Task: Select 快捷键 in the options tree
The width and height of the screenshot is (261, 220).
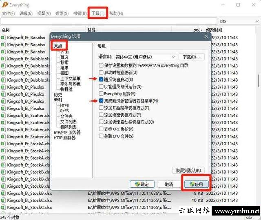Action: tap(66, 89)
